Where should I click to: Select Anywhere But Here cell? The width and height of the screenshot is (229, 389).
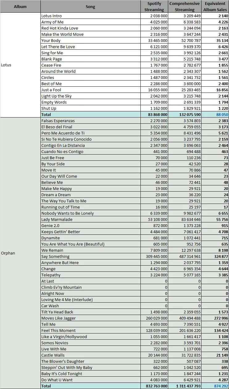[90, 263]
